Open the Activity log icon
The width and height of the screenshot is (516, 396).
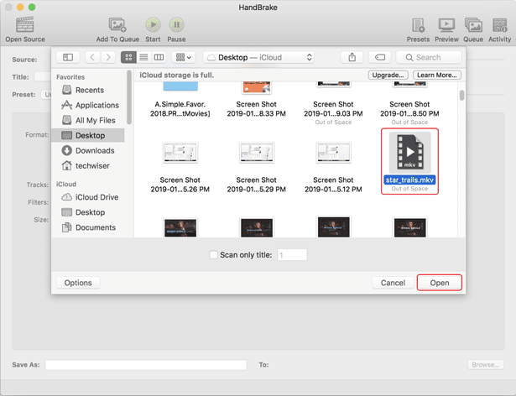[499, 25]
